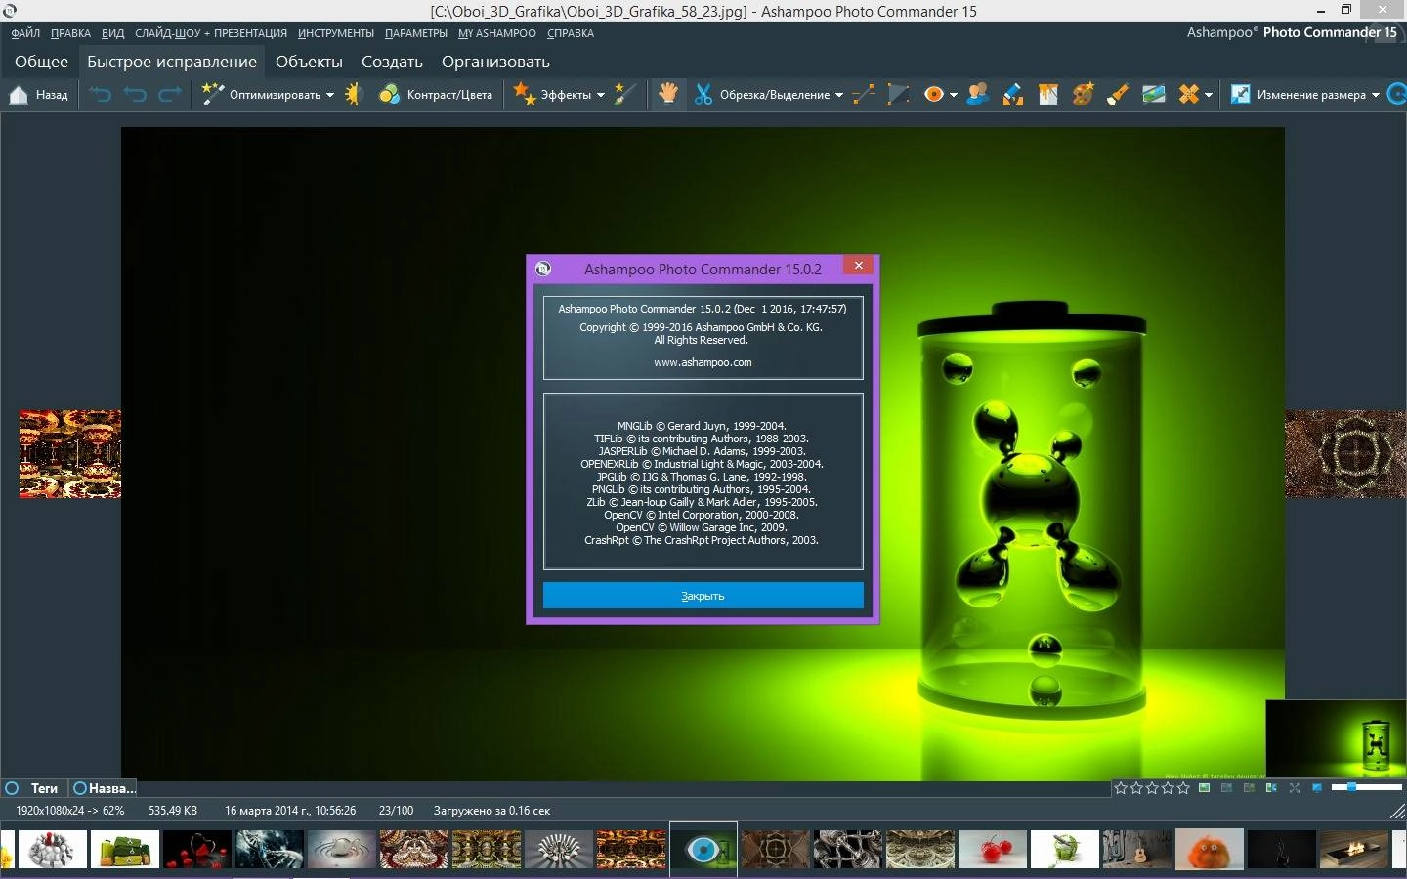Open the ФАЙЛ menu
The height and width of the screenshot is (879, 1407).
[x=25, y=33]
